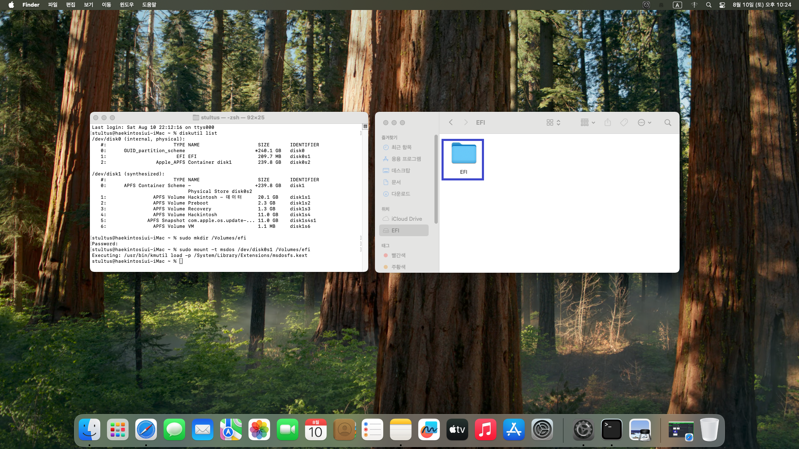Open Freeform app in Dock
Screen dimensions: 799x449
pos(429,429)
